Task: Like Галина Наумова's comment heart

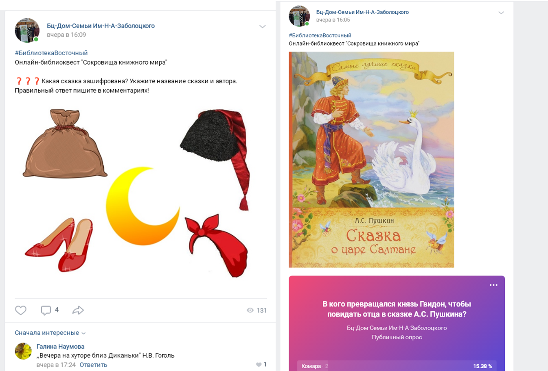Action: (259, 364)
